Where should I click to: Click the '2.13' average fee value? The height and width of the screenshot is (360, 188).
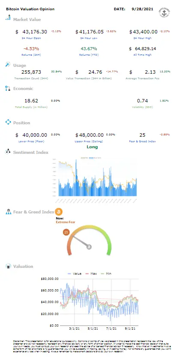[150, 72]
